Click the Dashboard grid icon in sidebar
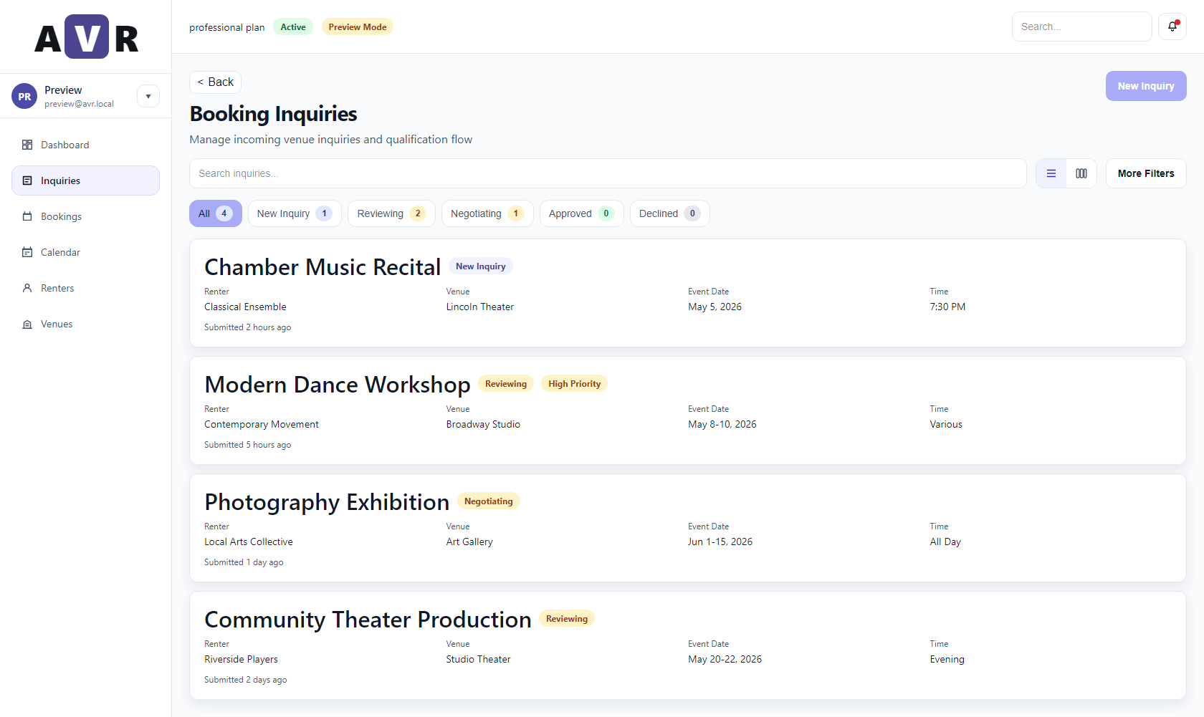 pos(27,145)
